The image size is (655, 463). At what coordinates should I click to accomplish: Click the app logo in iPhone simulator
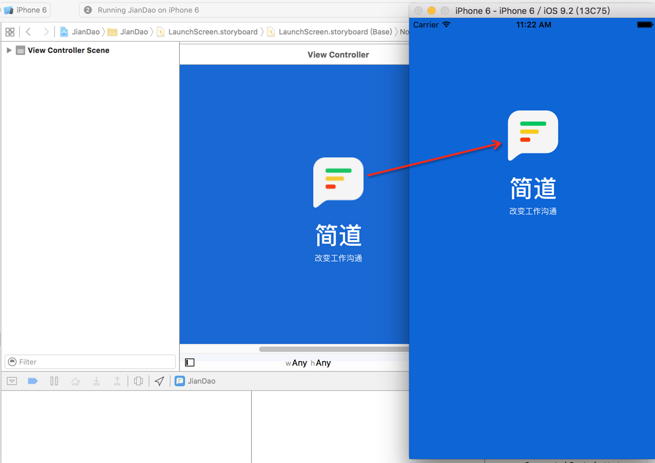click(533, 136)
